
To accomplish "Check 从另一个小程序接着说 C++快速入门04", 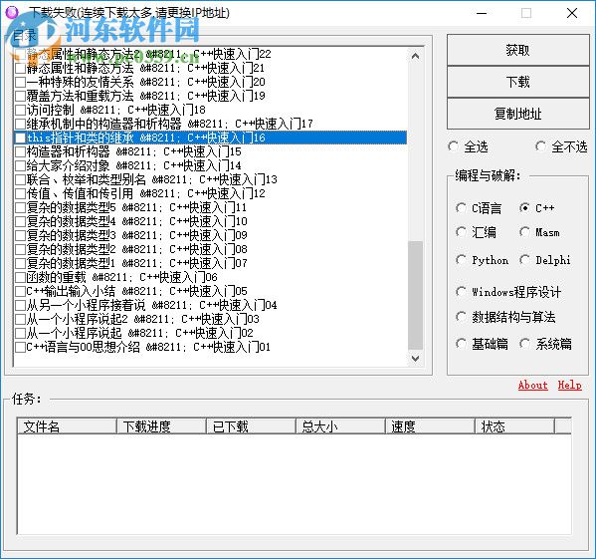I will point(20,305).
